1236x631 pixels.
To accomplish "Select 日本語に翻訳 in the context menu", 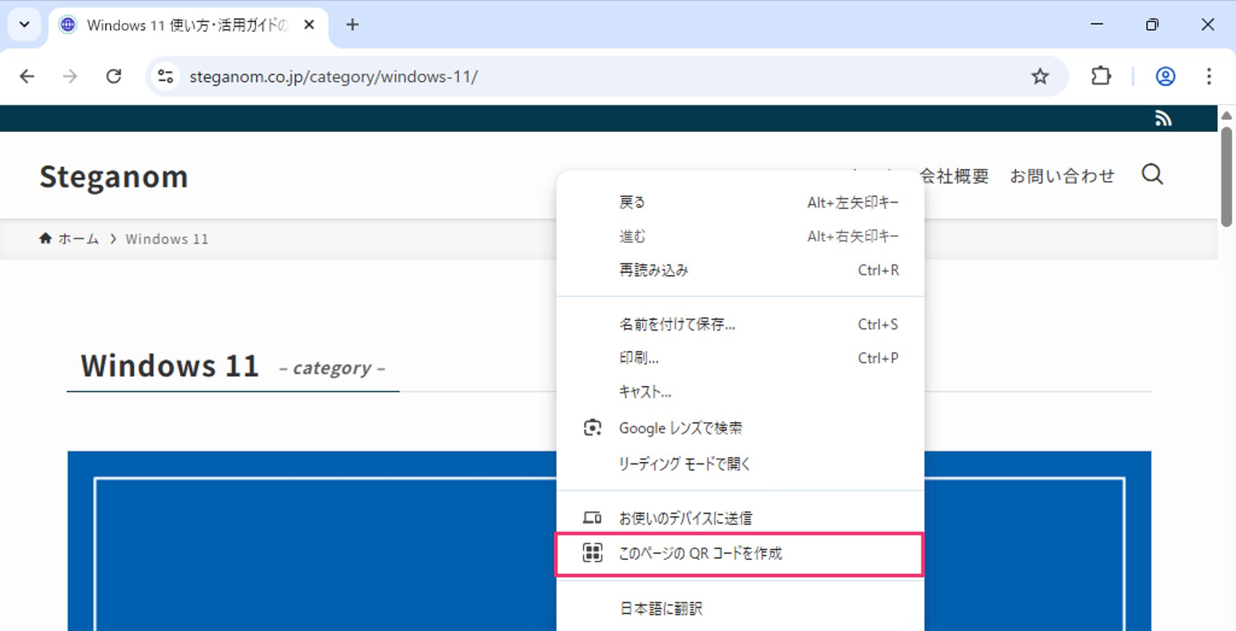I will 660,608.
